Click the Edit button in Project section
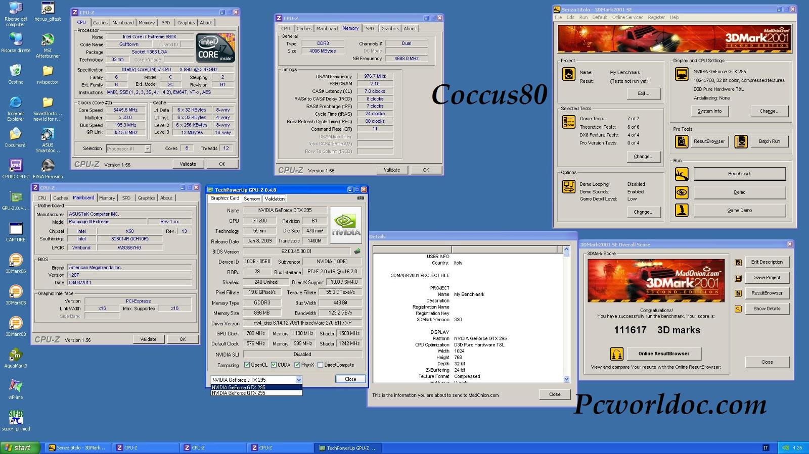Screen dimensions: 809x454 [x=643, y=93]
